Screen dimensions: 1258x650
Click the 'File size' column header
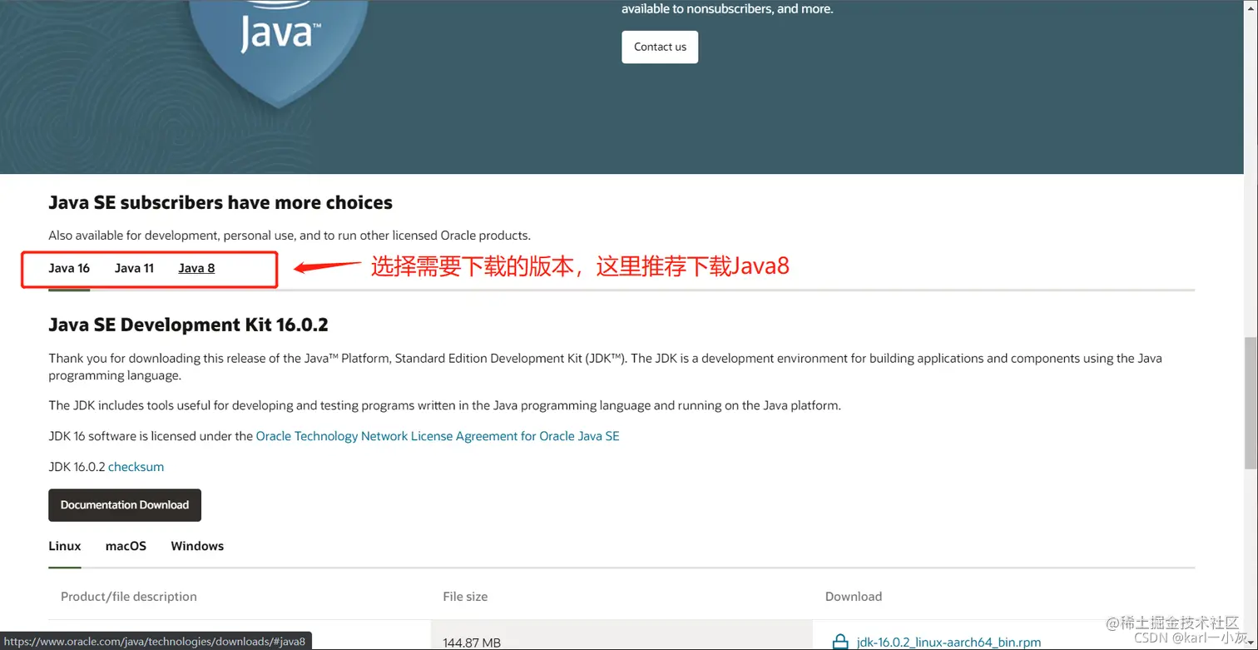click(x=465, y=597)
